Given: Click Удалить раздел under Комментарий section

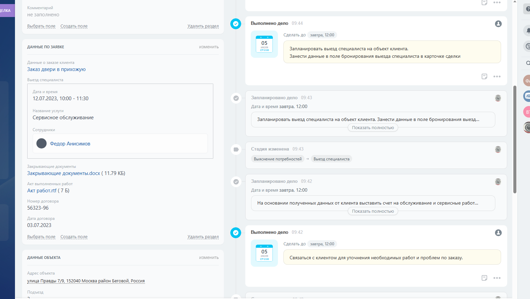Looking at the screenshot, I should coord(203,26).
